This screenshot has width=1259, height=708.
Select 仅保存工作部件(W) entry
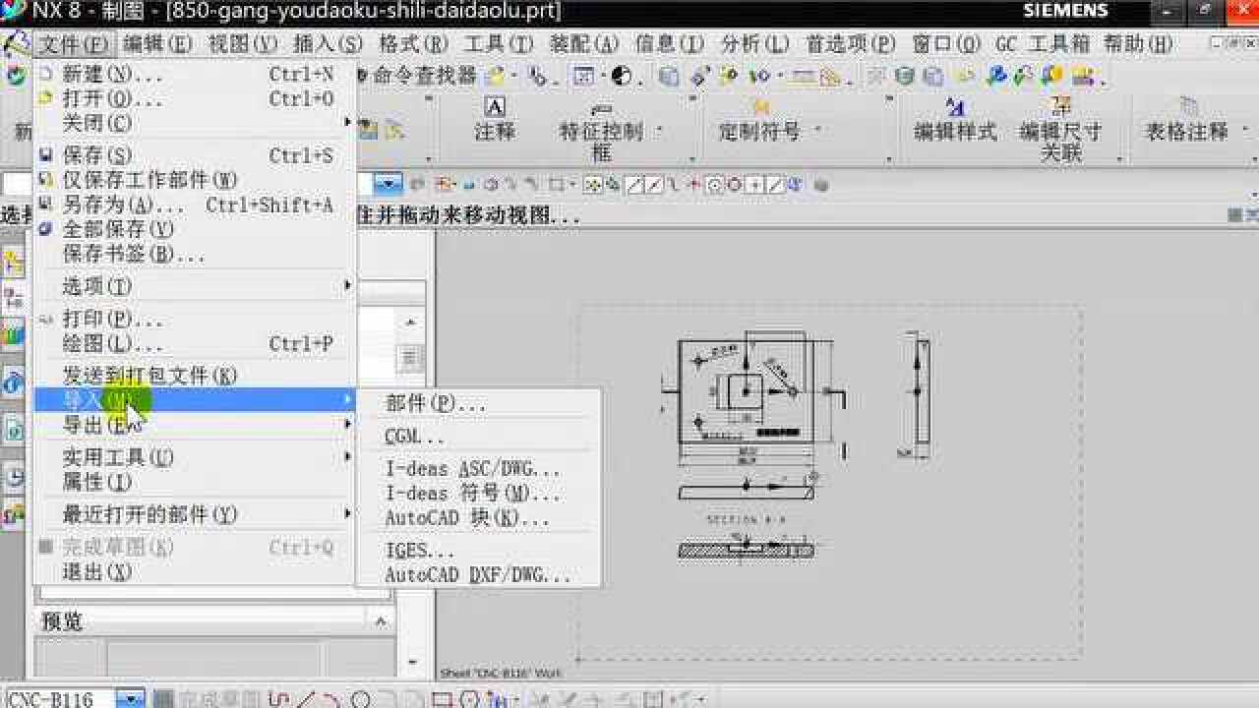[195, 180]
